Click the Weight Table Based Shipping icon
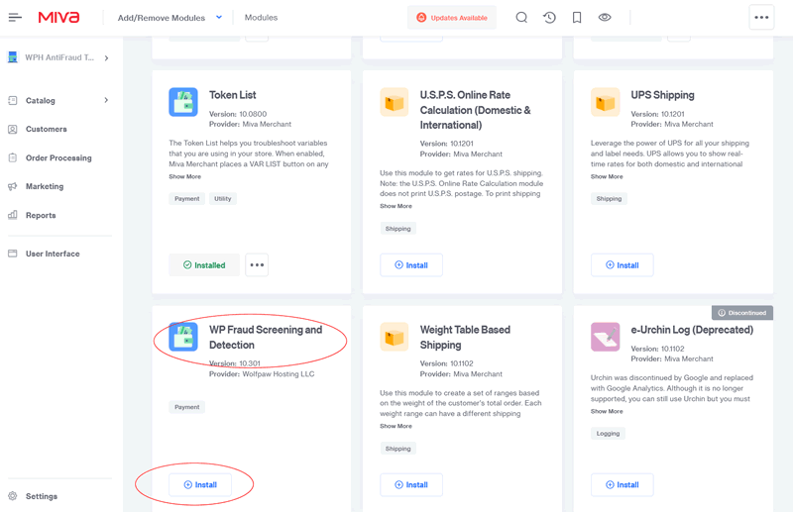Screen dimensions: 793x512 pyautogui.click(x=394, y=337)
